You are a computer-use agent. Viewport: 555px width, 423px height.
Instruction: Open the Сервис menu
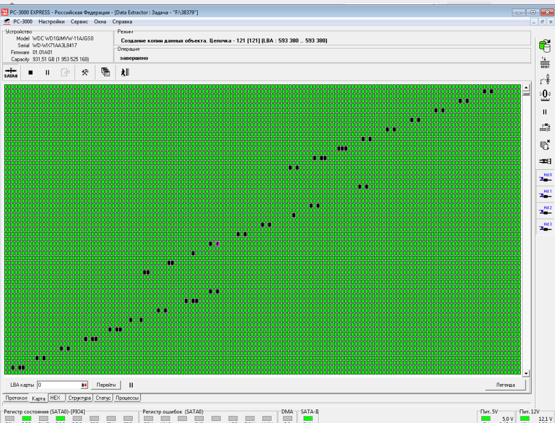tap(79, 22)
